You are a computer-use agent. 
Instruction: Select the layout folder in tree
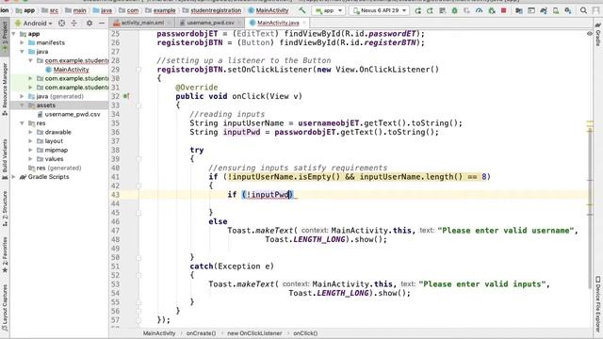54,141
